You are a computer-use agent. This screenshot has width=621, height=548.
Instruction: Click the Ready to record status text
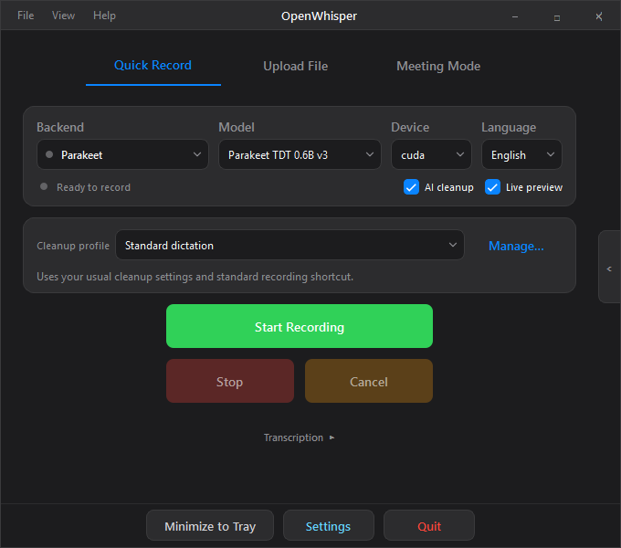93,187
